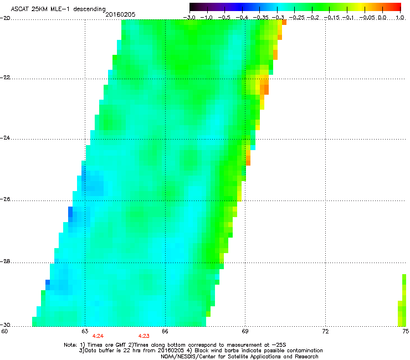Click the title "ASCAT 25KM MLE-1 descending"
This screenshot has width=410, height=360.
coord(58,9)
